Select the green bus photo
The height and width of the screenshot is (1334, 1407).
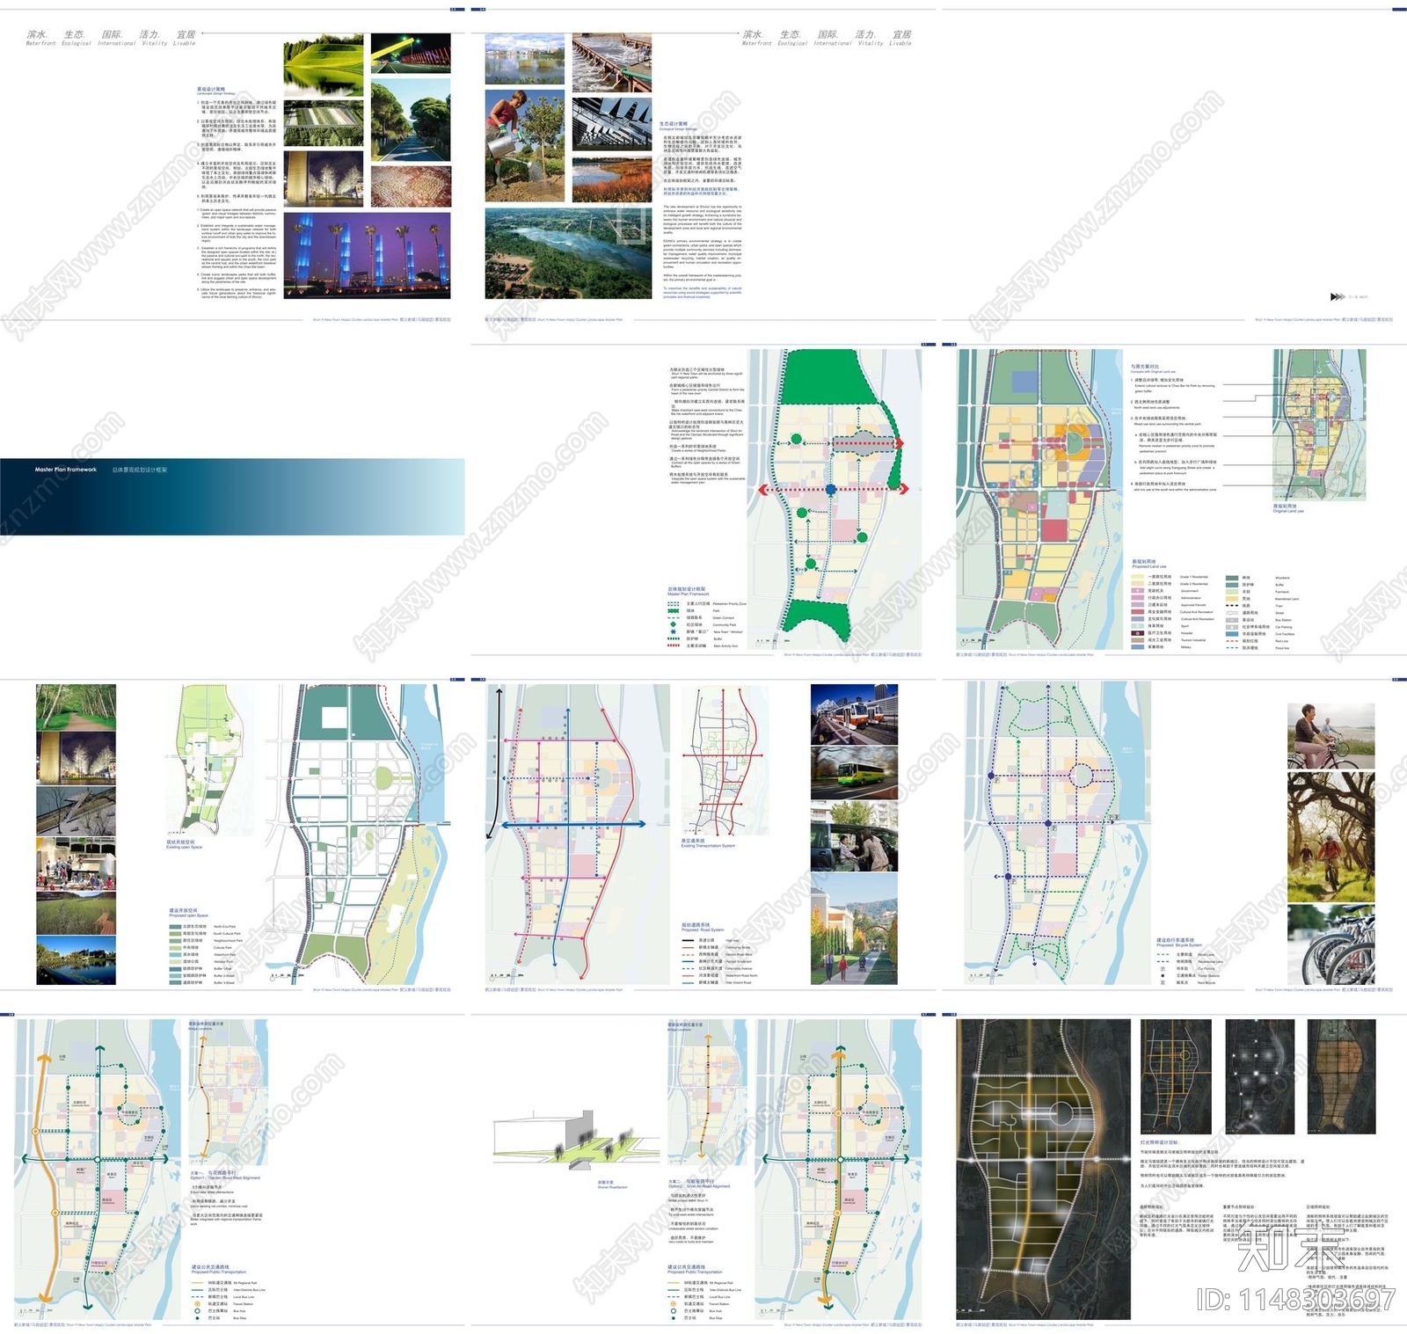(x=854, y=773)
